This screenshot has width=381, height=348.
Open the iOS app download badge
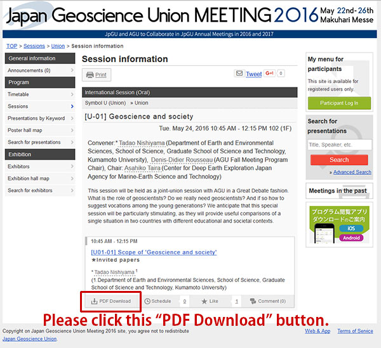click(351, 228)
